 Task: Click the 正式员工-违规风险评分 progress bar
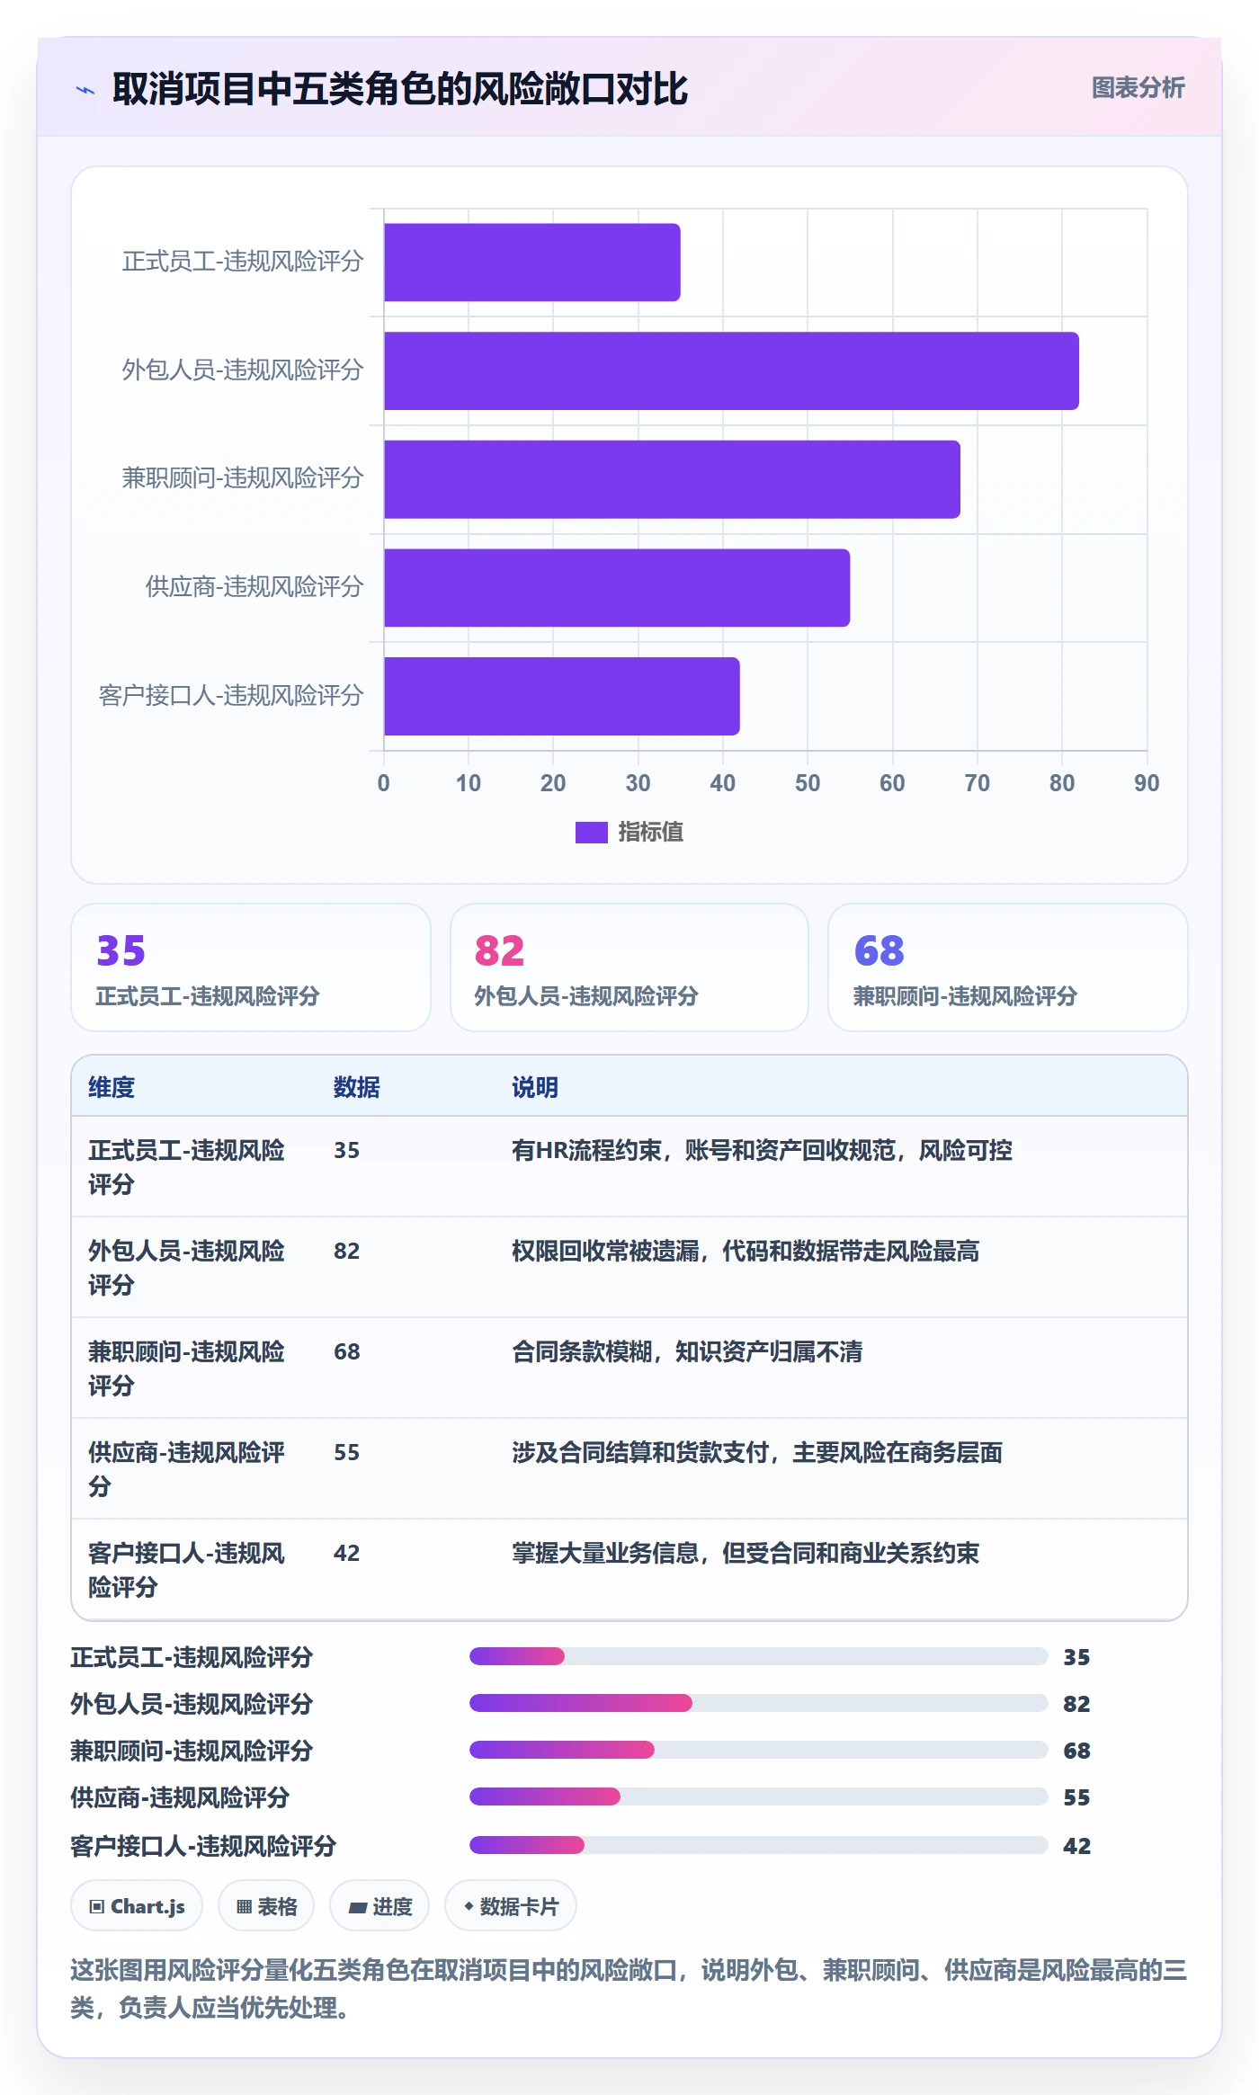coord(759,1656)
